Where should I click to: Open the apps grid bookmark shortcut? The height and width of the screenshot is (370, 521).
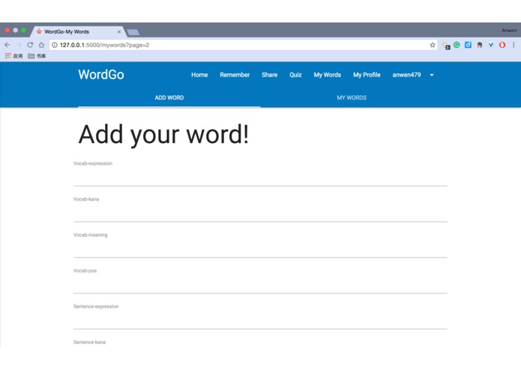point(14,55)
